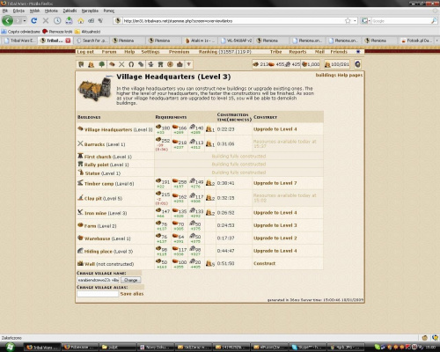Click the wood resource icon in header
This screenshot has width=440, height=352.
coord(256,64)
